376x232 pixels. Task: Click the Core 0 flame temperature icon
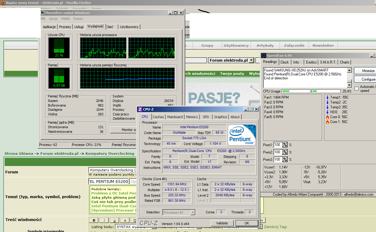[x=327, y=117]
